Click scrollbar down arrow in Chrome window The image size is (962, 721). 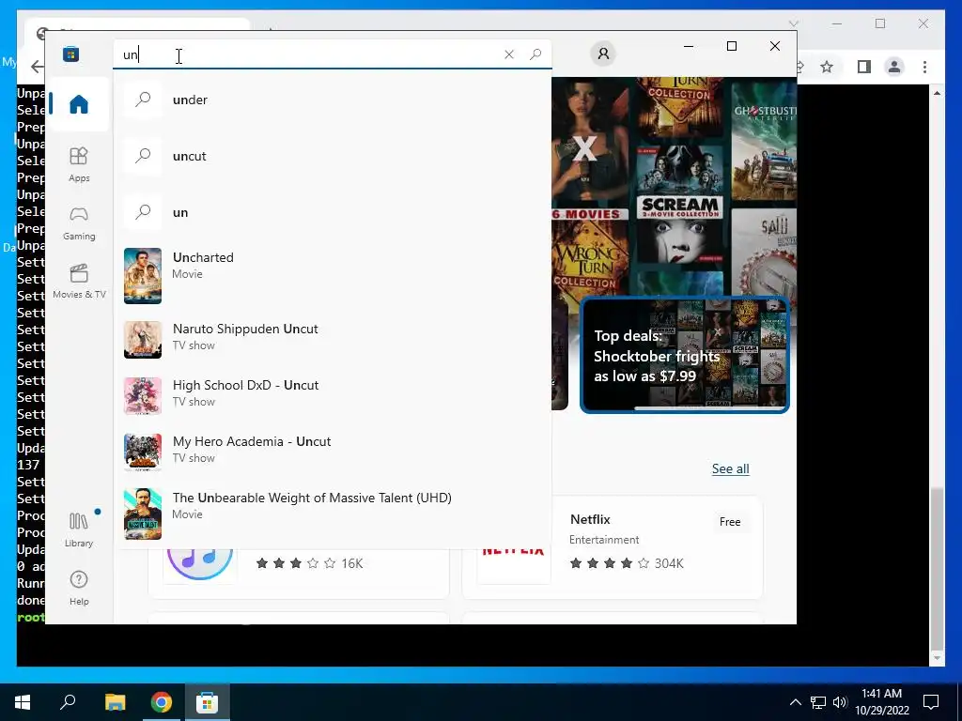937,658
